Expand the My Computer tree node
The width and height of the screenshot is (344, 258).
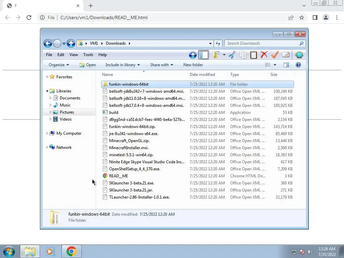click(47, 133)
